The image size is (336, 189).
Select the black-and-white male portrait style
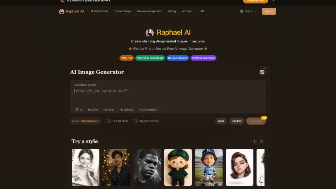click(x=147, y=167)
